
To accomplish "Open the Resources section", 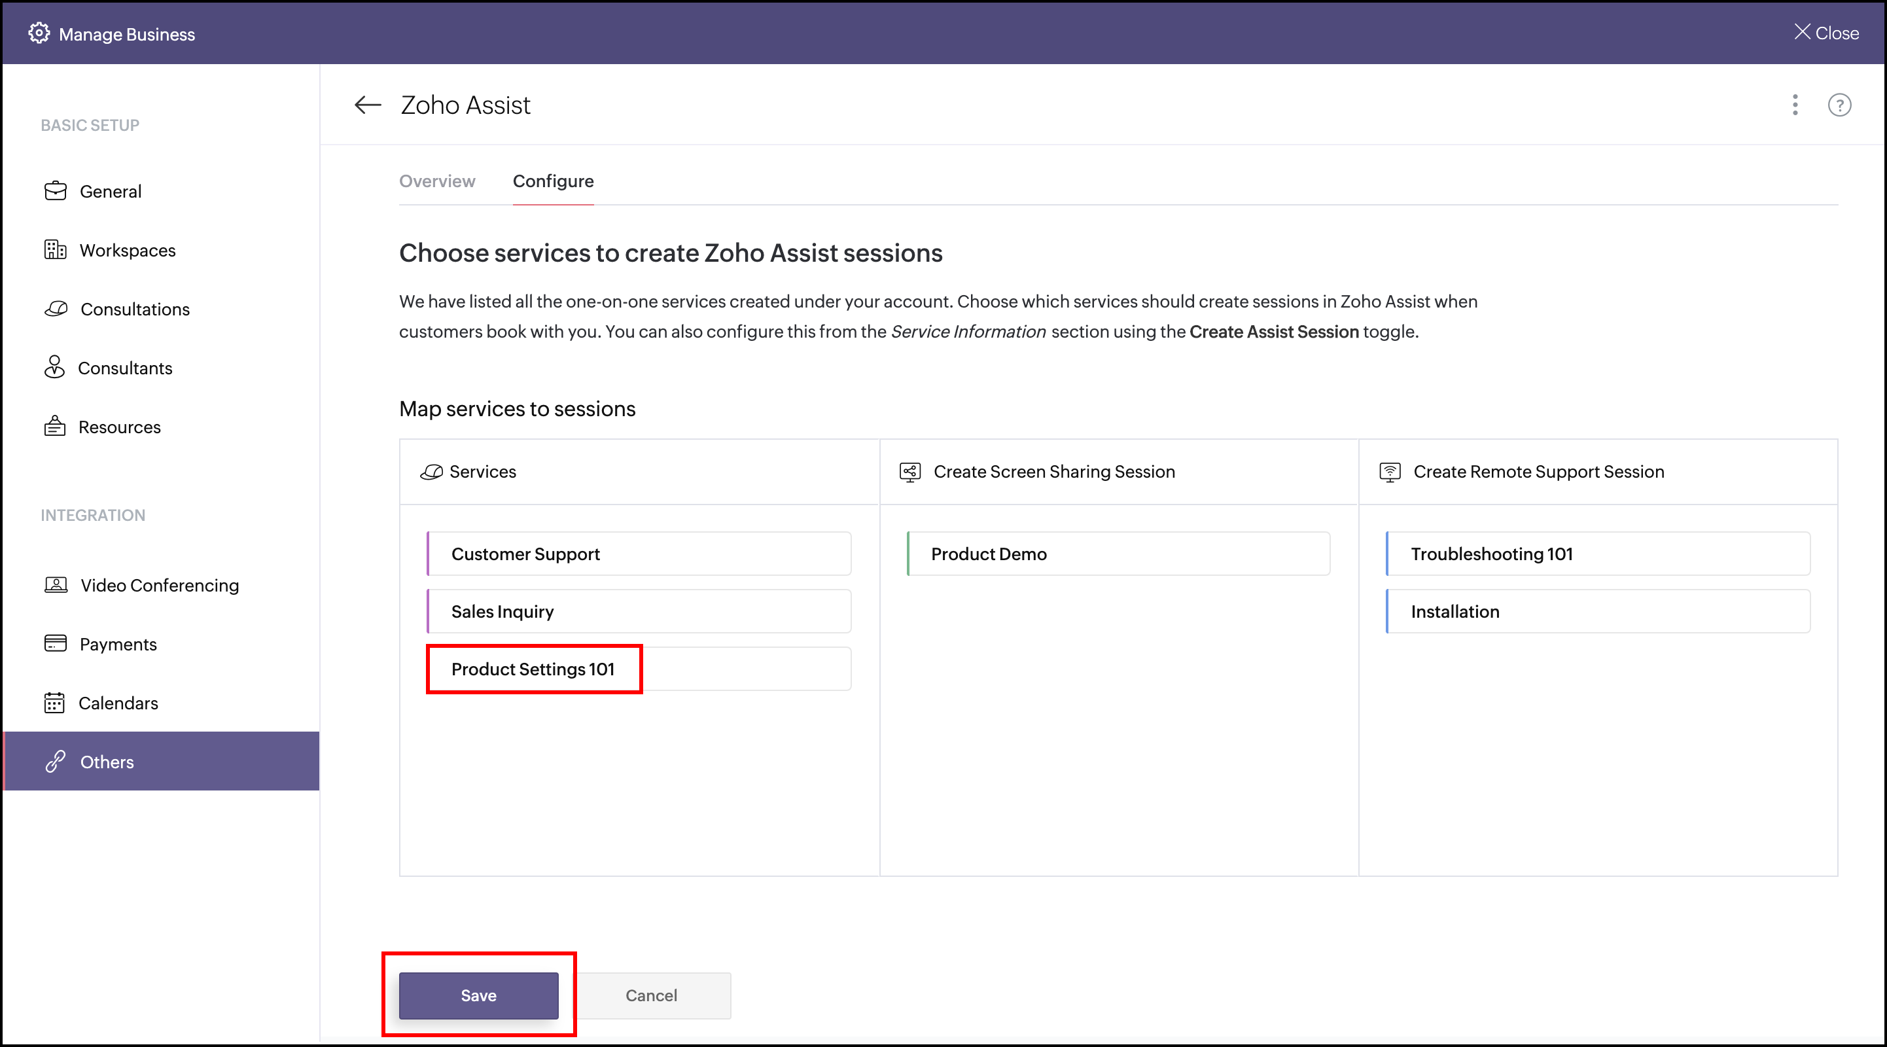I will point(119,427).
